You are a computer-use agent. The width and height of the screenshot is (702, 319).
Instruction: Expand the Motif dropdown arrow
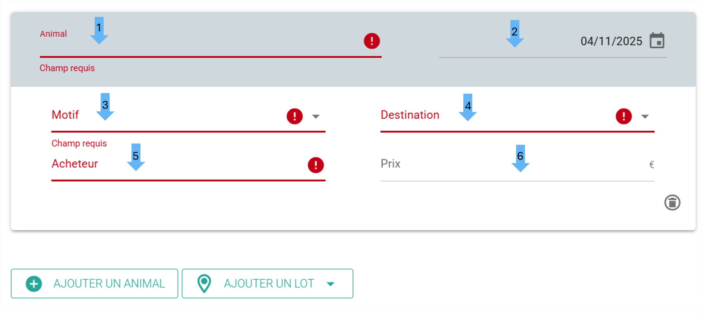coord(316,117)
